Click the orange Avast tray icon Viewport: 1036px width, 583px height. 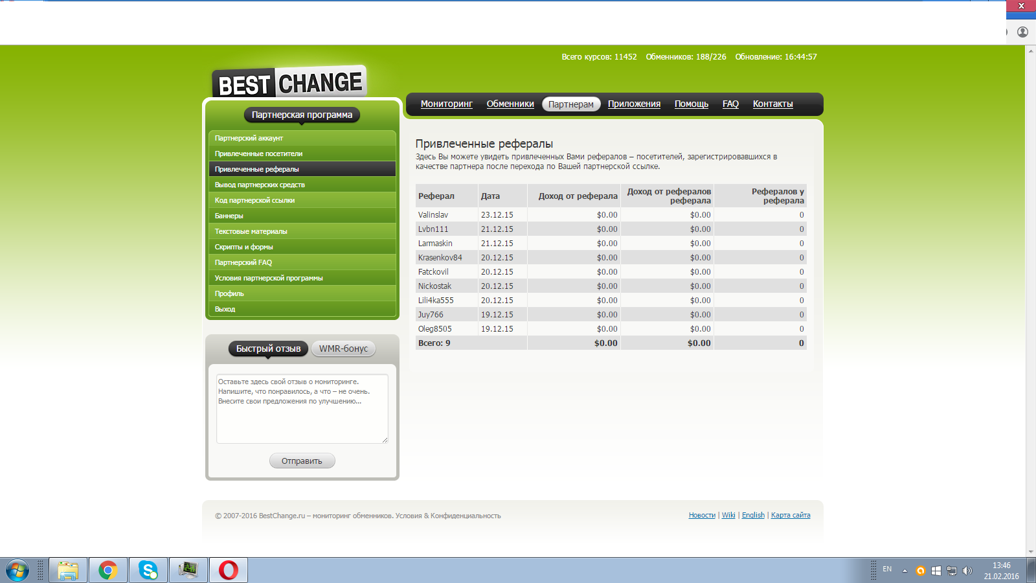point(920,571)
